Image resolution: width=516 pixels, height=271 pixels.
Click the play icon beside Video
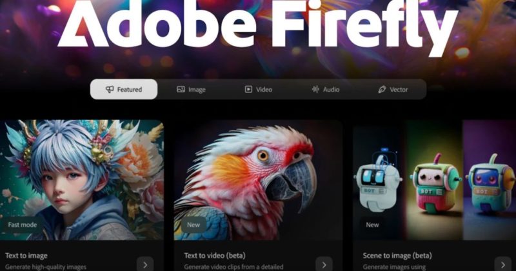tap(248, 89)
